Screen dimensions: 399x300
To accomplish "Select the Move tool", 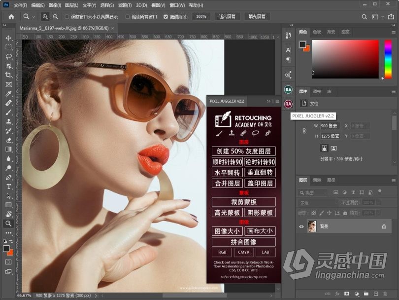I will click(x=8, y=38).
